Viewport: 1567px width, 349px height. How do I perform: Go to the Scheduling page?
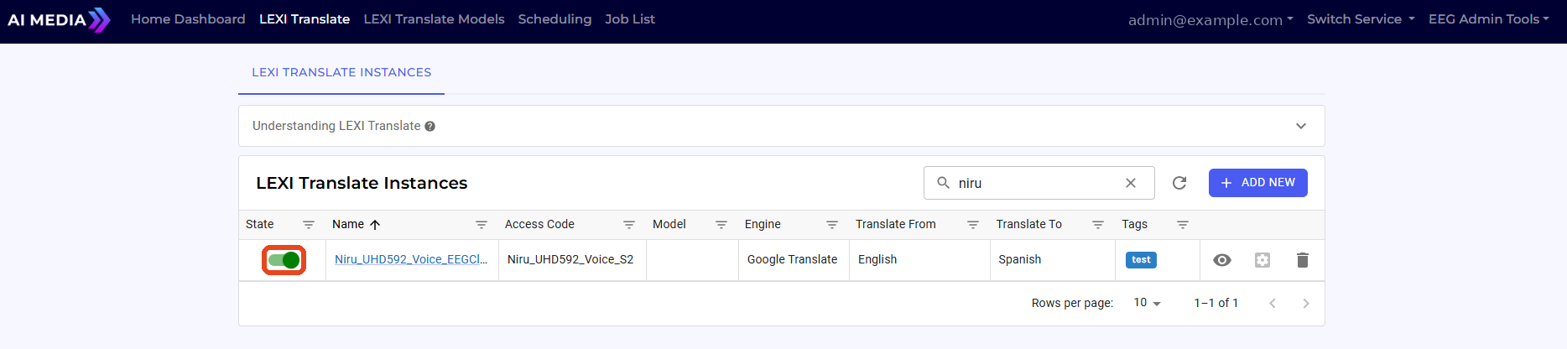(554, 18)
